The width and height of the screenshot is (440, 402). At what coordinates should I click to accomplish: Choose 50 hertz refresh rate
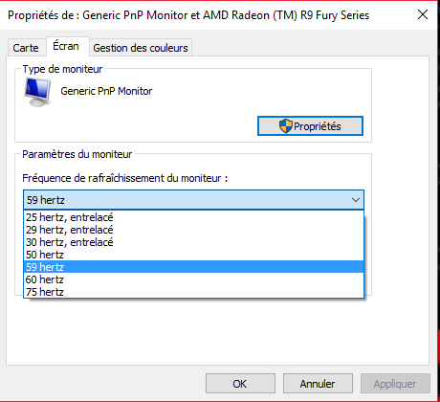click(x=193, y=255)
